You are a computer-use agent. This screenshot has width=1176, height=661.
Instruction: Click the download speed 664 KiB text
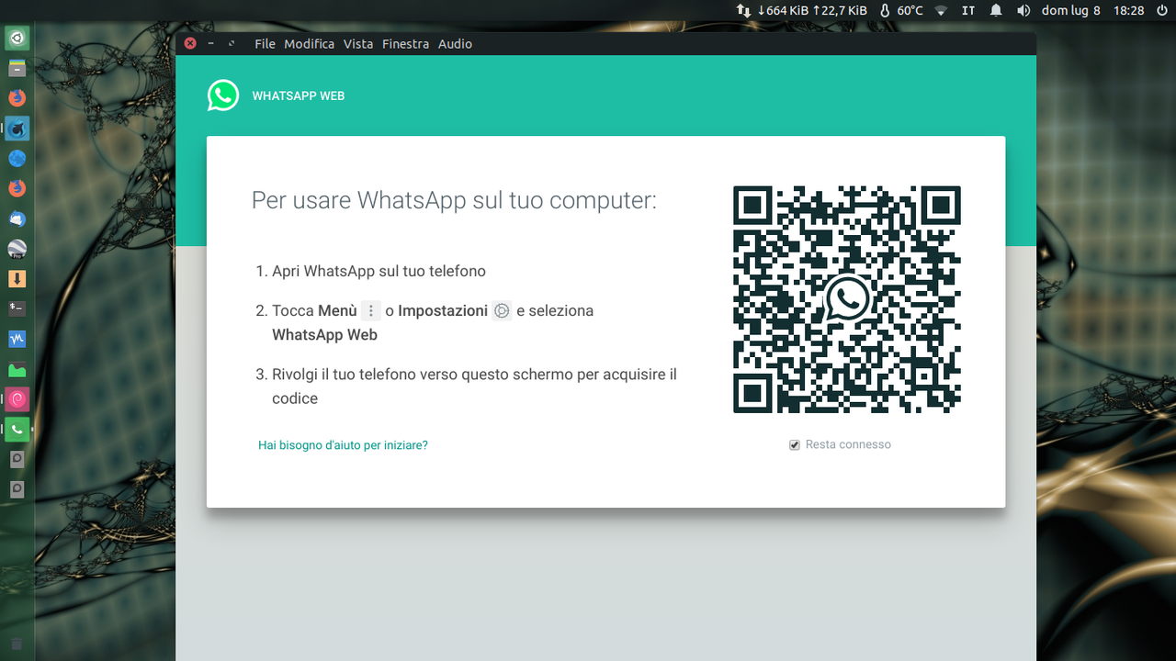pos(783,10)
